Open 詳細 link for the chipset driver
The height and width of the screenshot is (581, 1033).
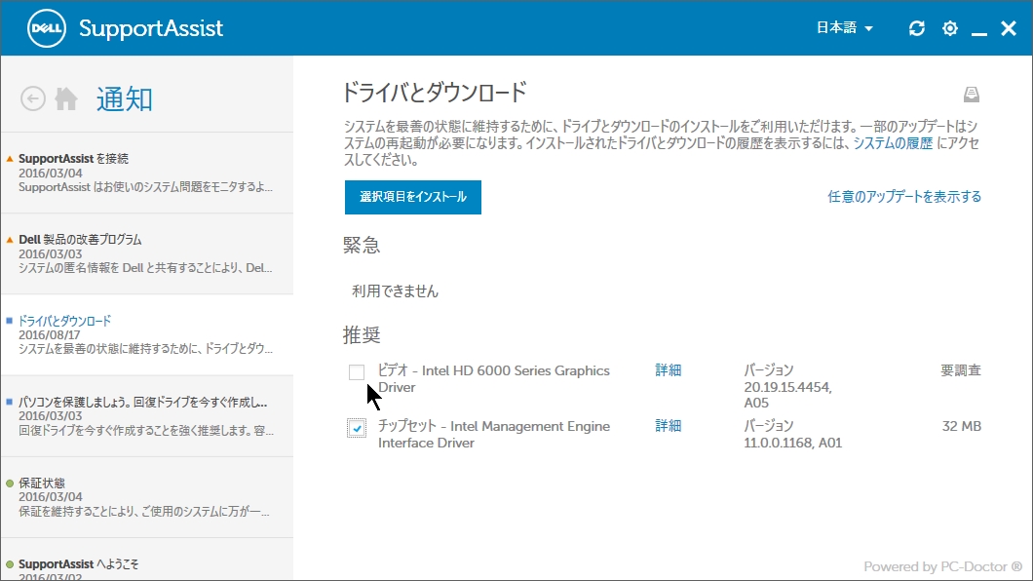668,426
